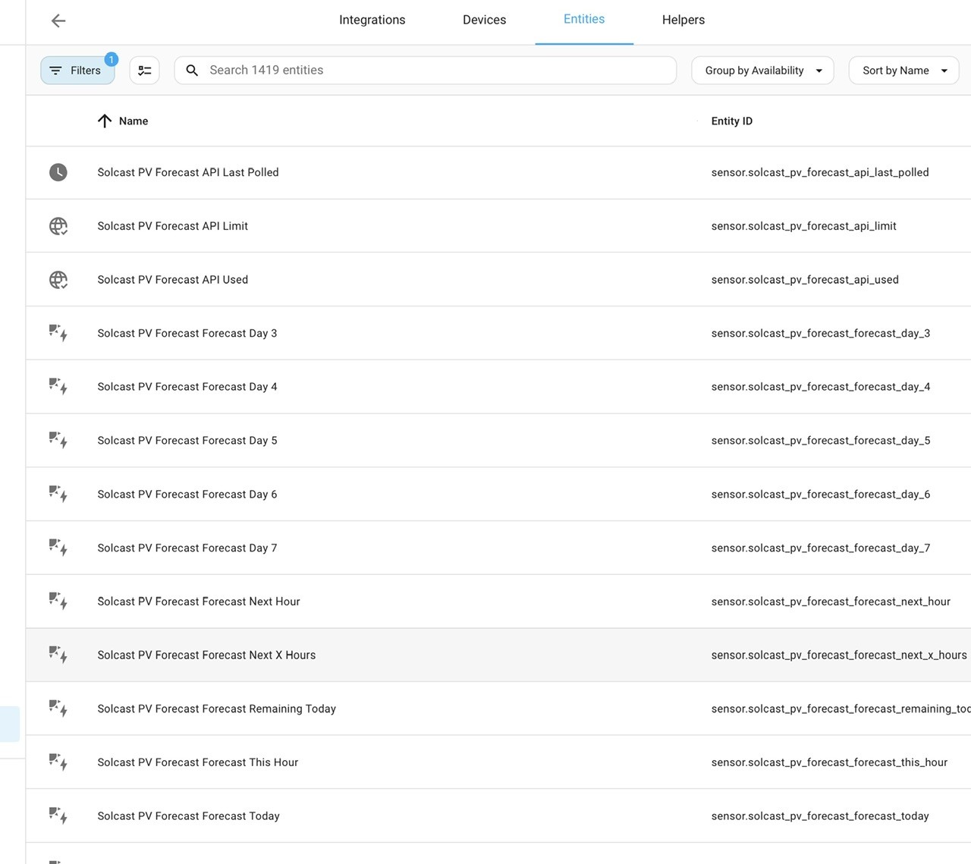Open Solcast PV Forecast Forecast This Hour
Image resolution: width=971 pixels, height=864 pixels.
[x=198, y=762]
